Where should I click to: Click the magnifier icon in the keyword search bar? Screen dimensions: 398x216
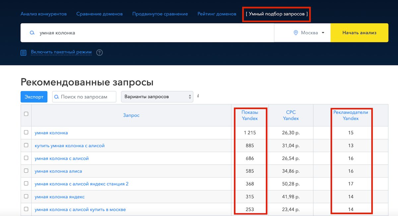click(32, 33)
